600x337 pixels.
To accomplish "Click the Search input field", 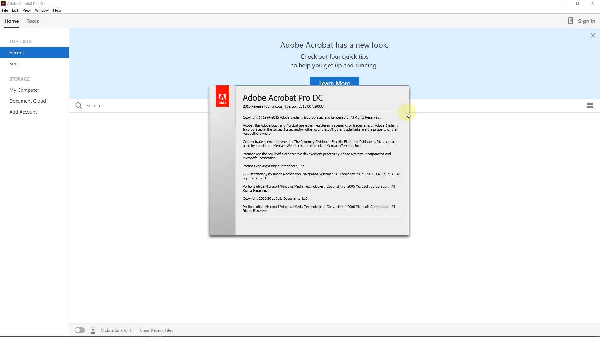I will tap(141, 105).
